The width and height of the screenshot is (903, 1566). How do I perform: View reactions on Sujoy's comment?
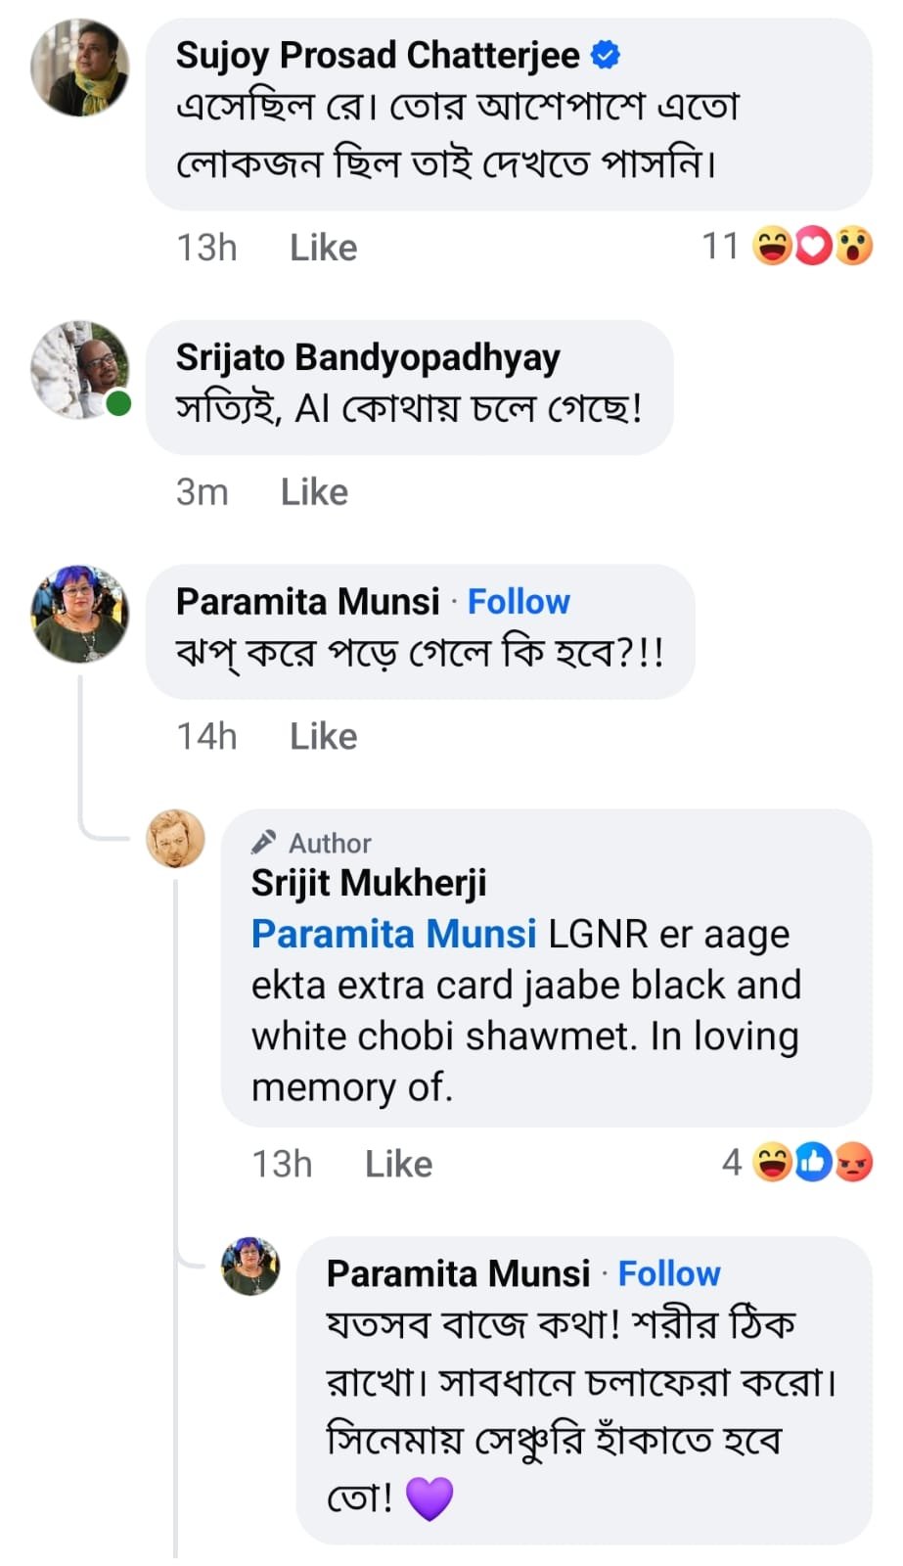811,246
